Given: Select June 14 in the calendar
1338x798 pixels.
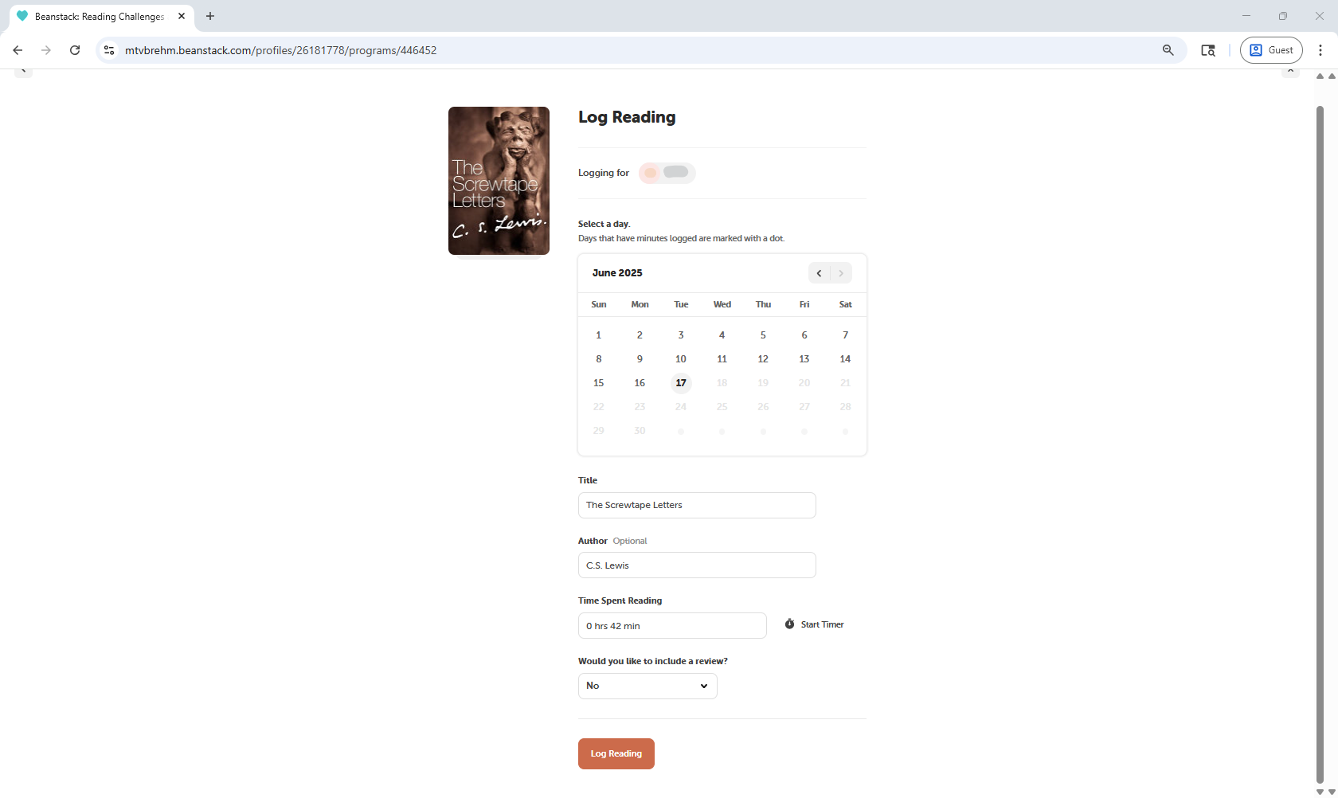Looking at the screenshot, I should pos(846,359).
